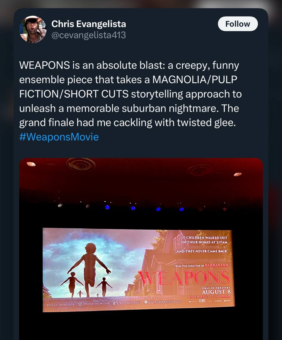Click the Instagram icon on the poster
Screen dimensions: 282x340
[x=80, y=304]
